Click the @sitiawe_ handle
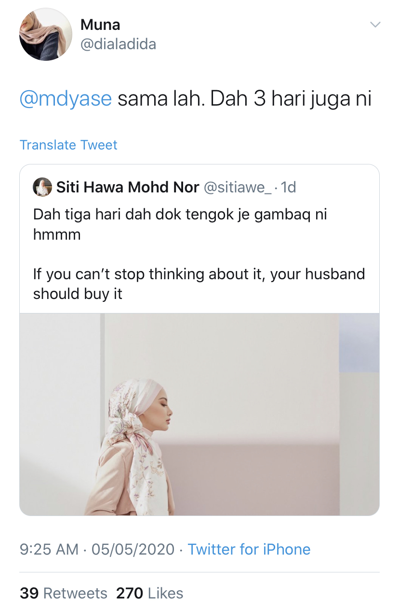 [238, 187]
